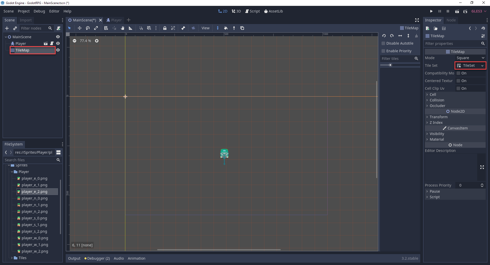The image size is (490, 265).
Task: Open inspector history icon
Action: click(483, 28)
